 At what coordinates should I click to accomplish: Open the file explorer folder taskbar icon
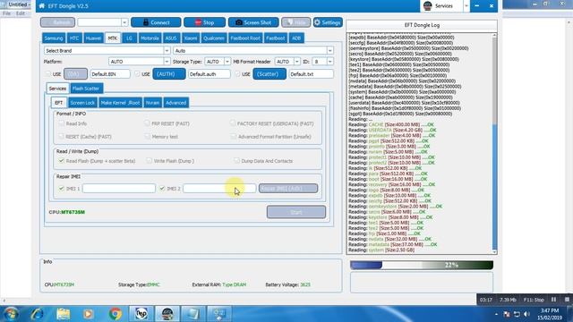pos(64,314)
